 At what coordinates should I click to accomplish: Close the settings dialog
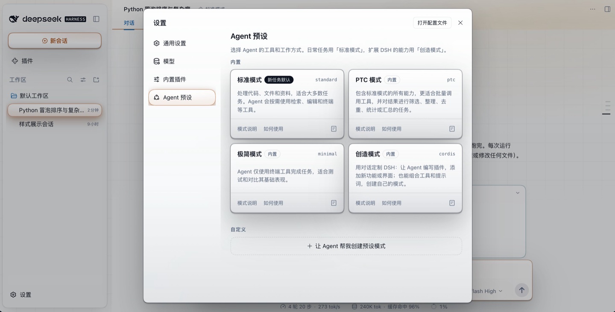coord(460,23)
